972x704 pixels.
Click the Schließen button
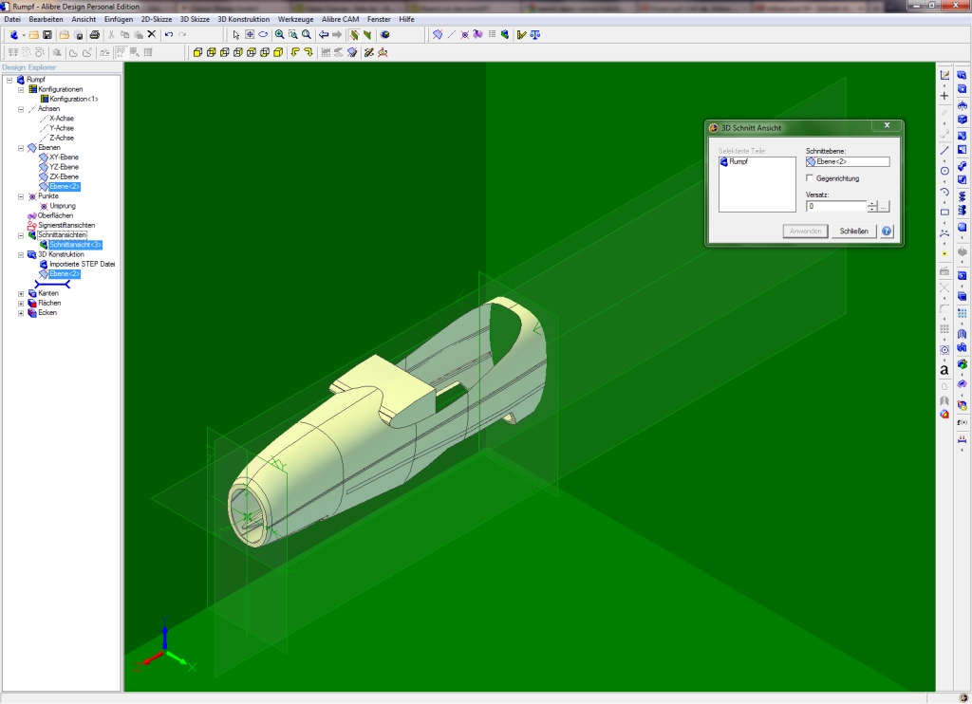[853, 232]
